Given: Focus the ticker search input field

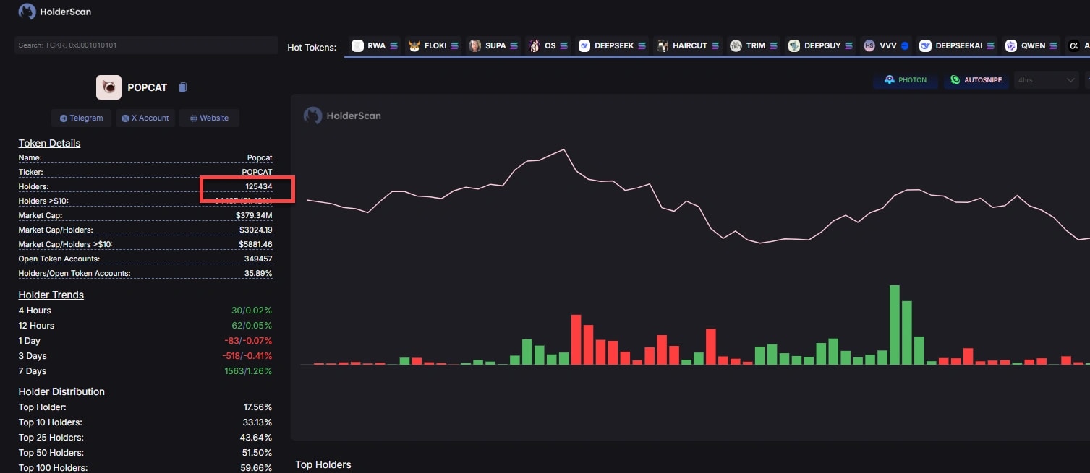Looking at the screenshot, I should [145, 45].
